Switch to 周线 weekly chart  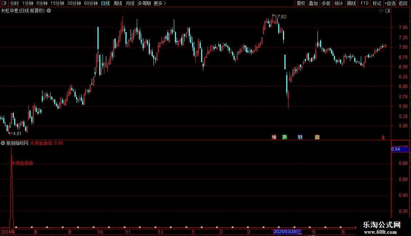(x=118, y=3)
